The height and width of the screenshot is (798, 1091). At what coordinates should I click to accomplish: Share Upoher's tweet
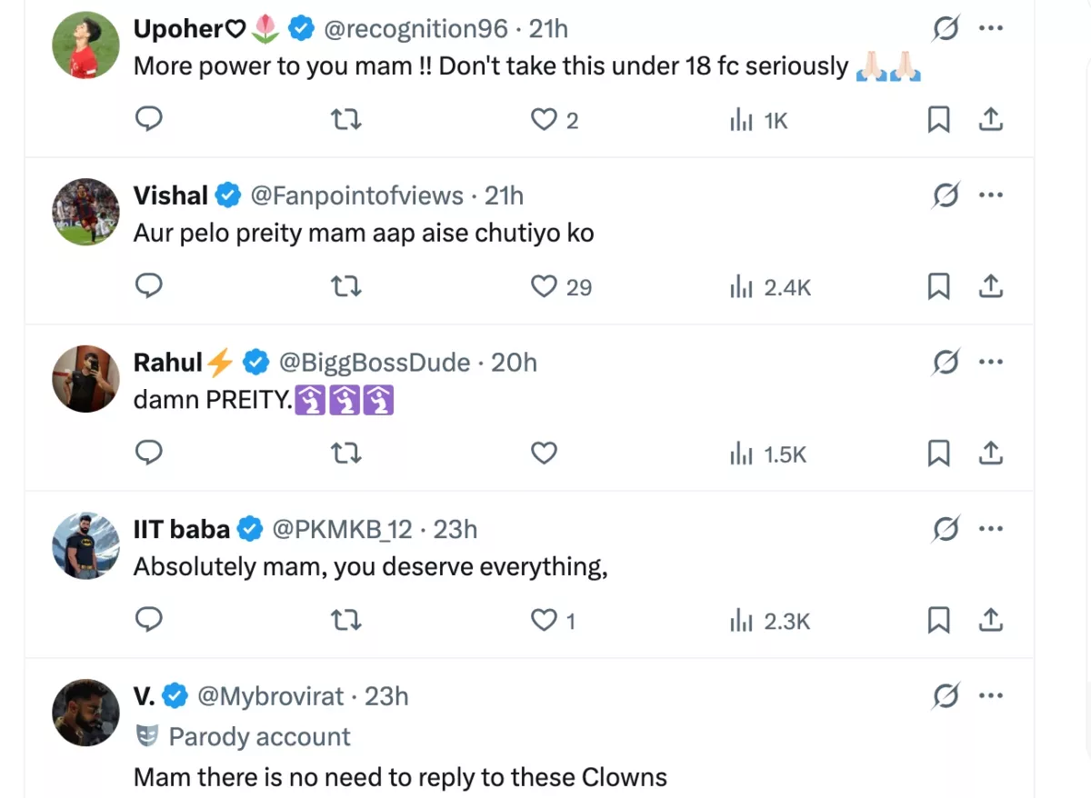pos(990,119)
